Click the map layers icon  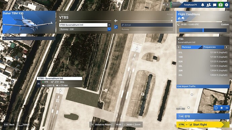click(222, 108)
